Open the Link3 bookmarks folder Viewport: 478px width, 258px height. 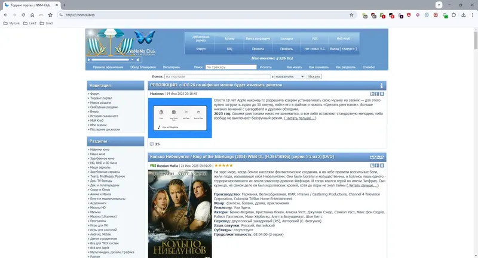(x=47, y=23)
